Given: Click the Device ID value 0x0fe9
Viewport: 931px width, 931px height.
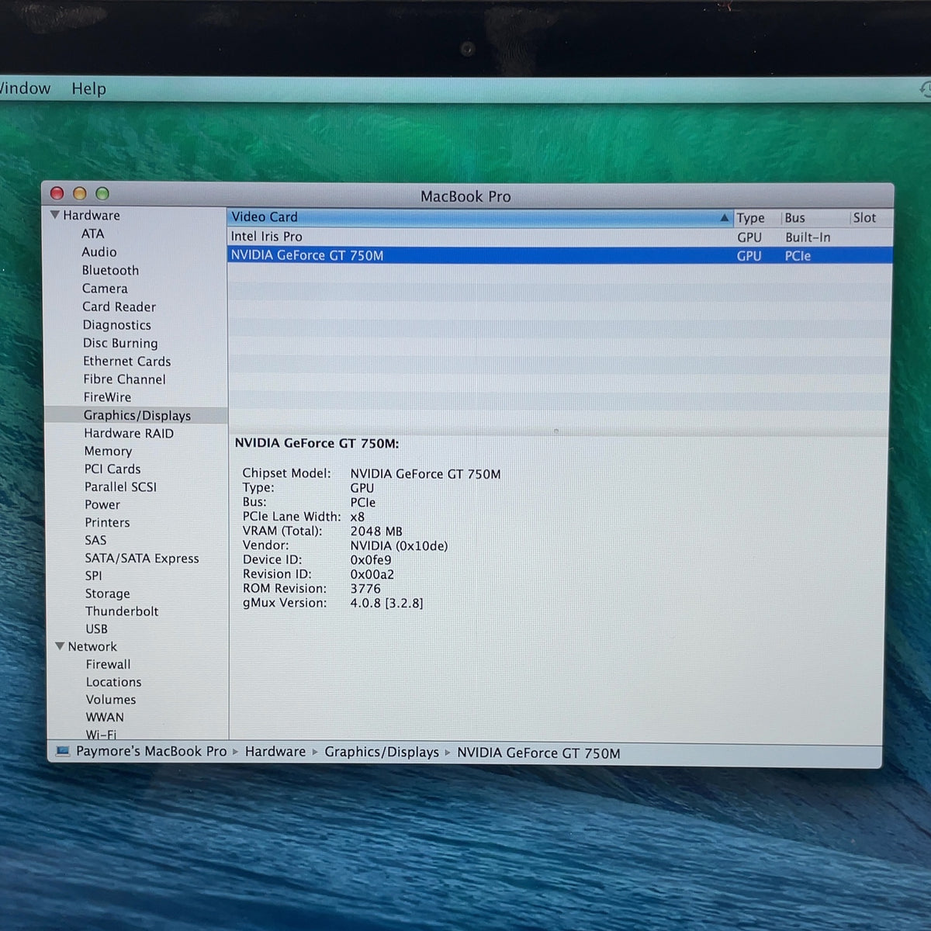Looking at the screenshot, I should [371, 560].
